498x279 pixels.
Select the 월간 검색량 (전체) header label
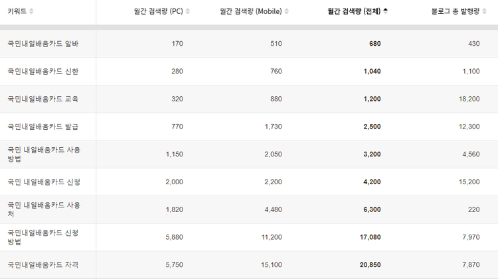coord(354,11)
